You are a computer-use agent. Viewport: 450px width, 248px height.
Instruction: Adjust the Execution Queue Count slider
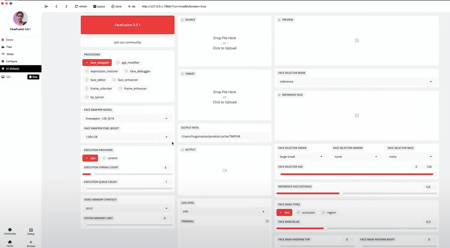(127, 188)
